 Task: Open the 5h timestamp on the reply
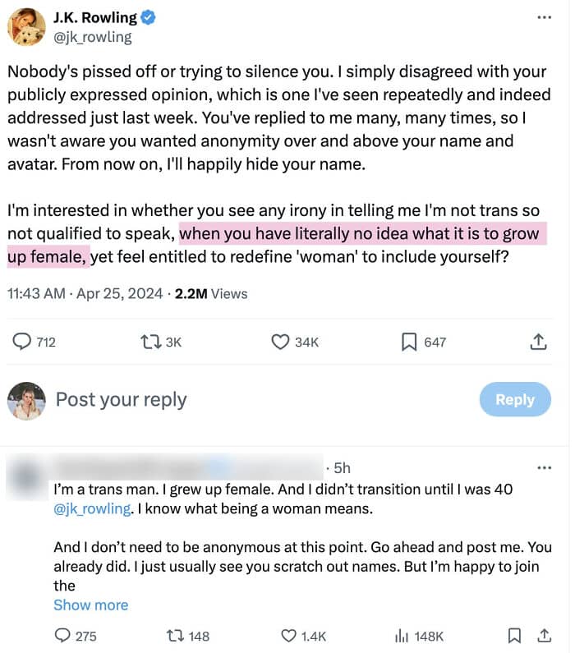pos(342,468)
